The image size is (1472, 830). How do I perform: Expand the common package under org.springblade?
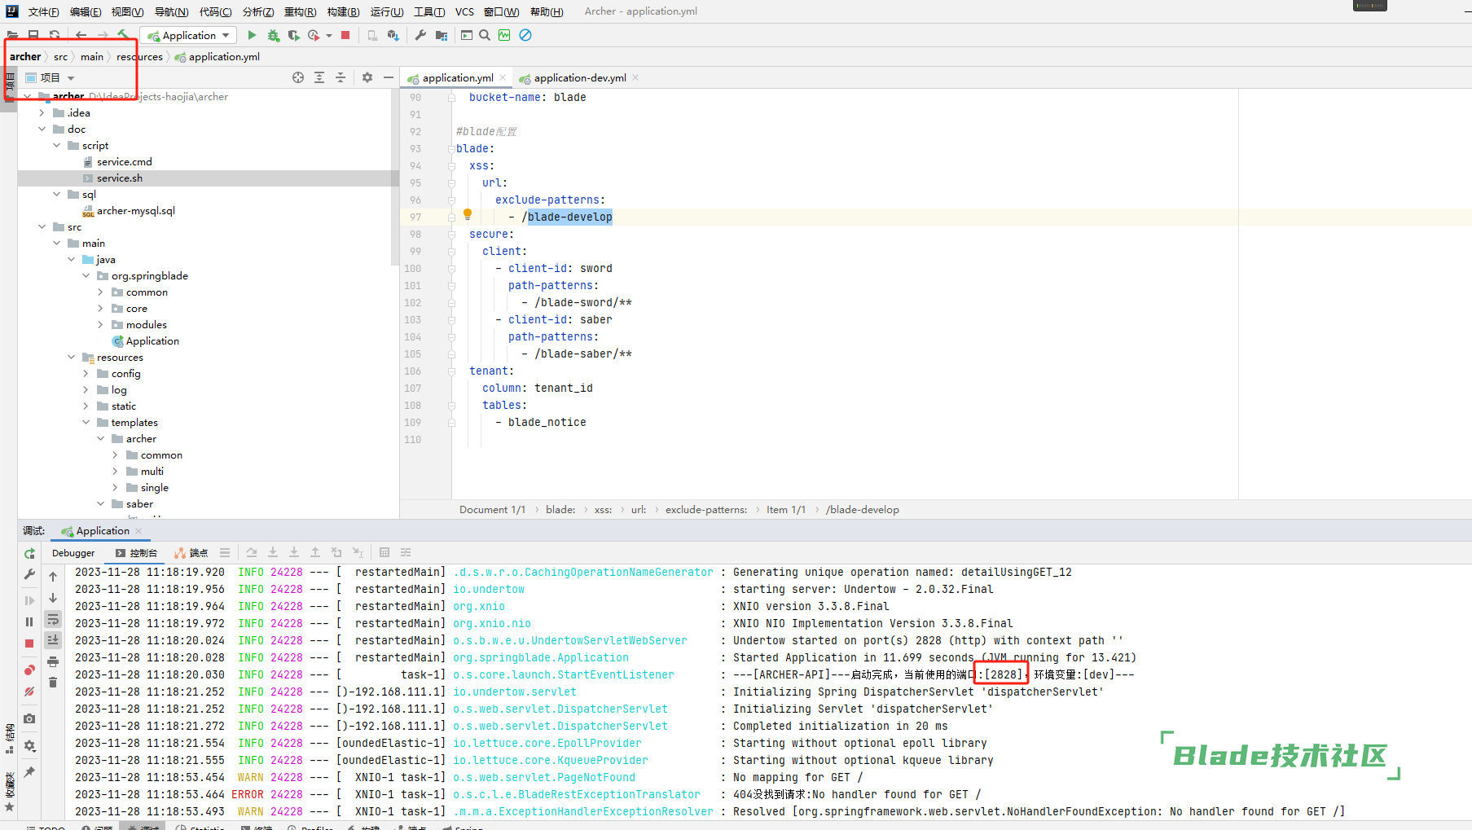point(101,292)
